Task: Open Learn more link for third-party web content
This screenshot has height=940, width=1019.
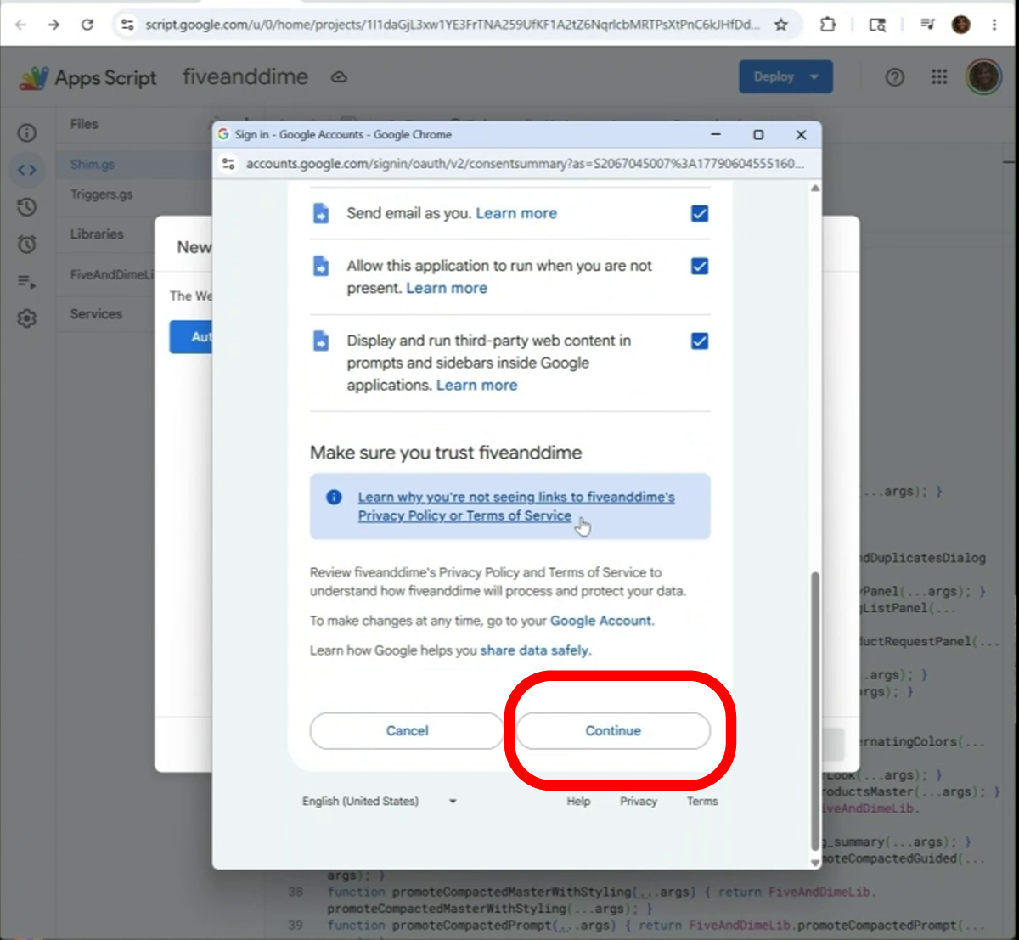Action: (x=476, y=385)
